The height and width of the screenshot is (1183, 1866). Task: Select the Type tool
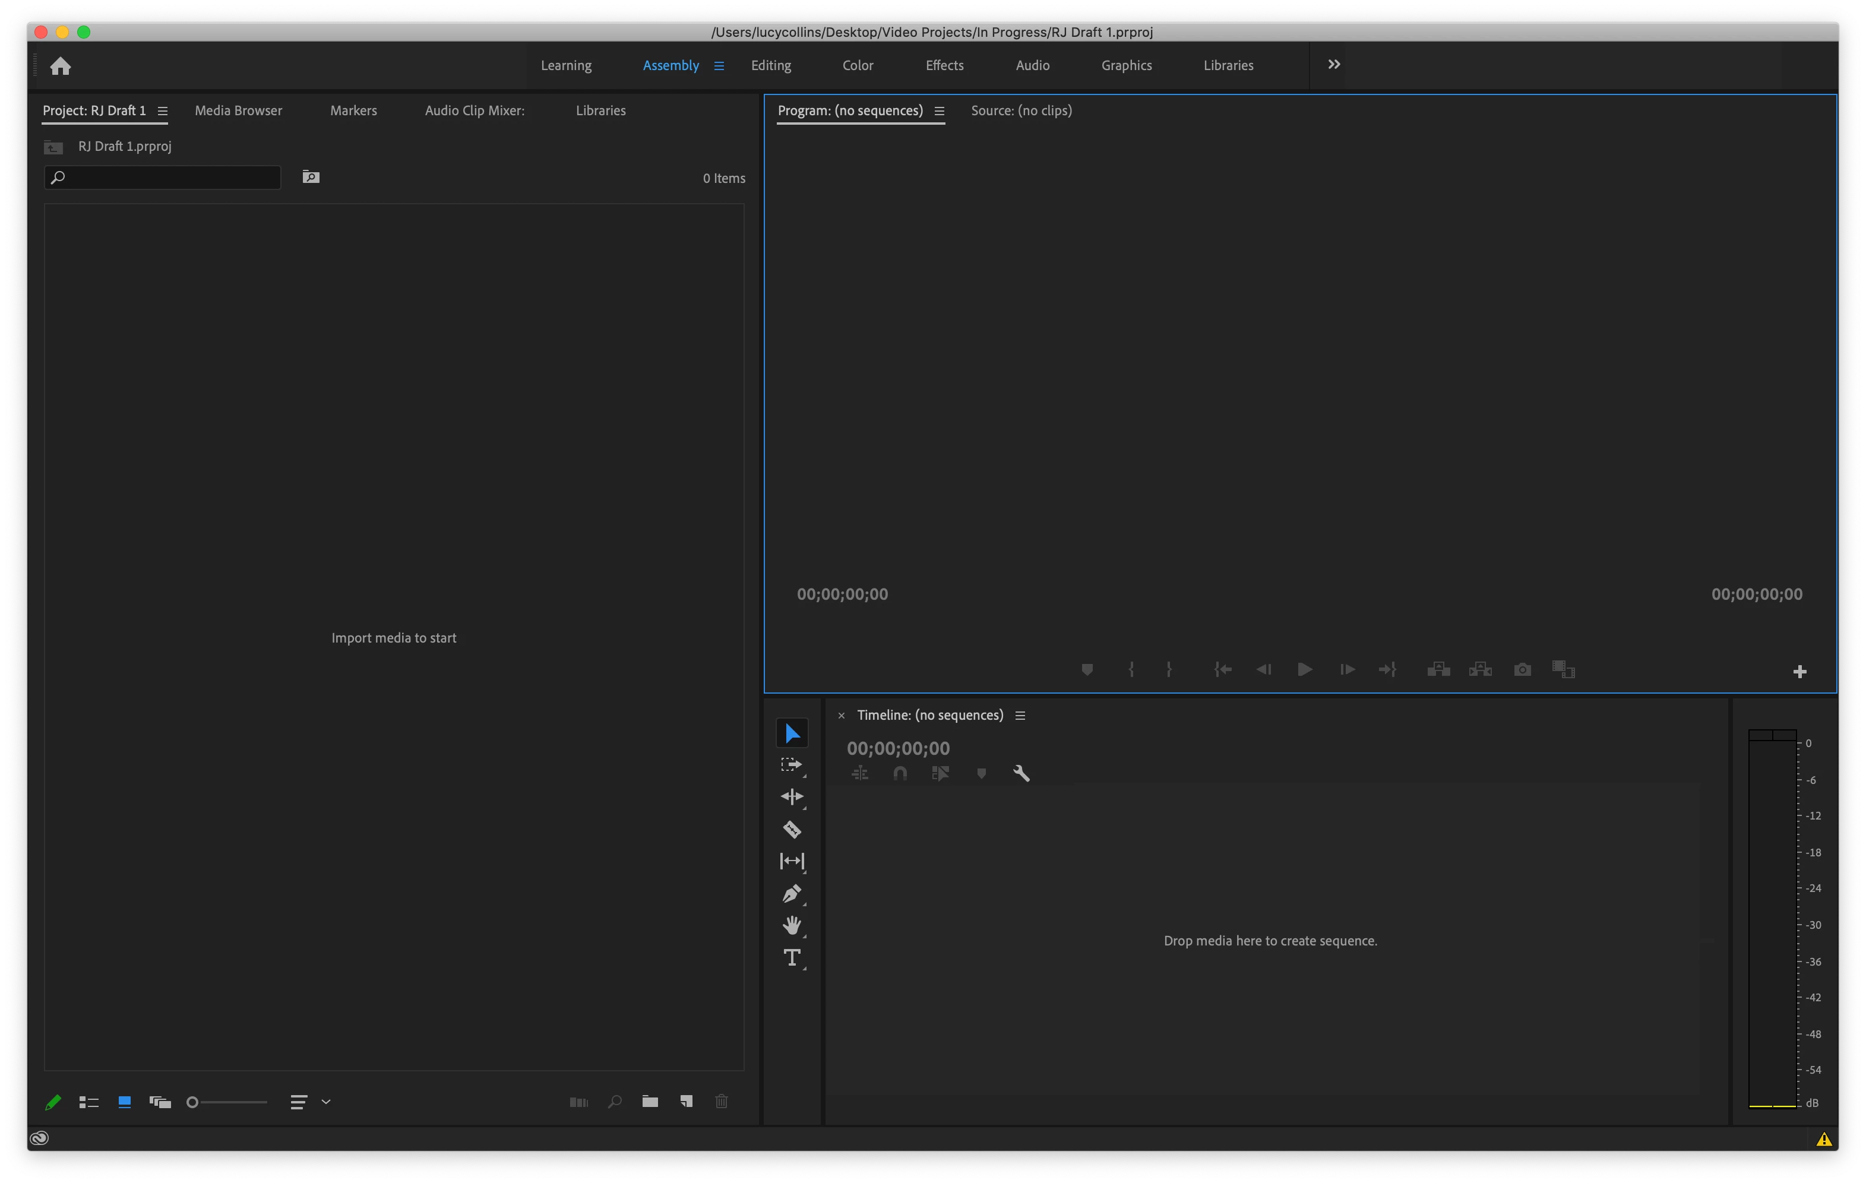click(791, 957)
